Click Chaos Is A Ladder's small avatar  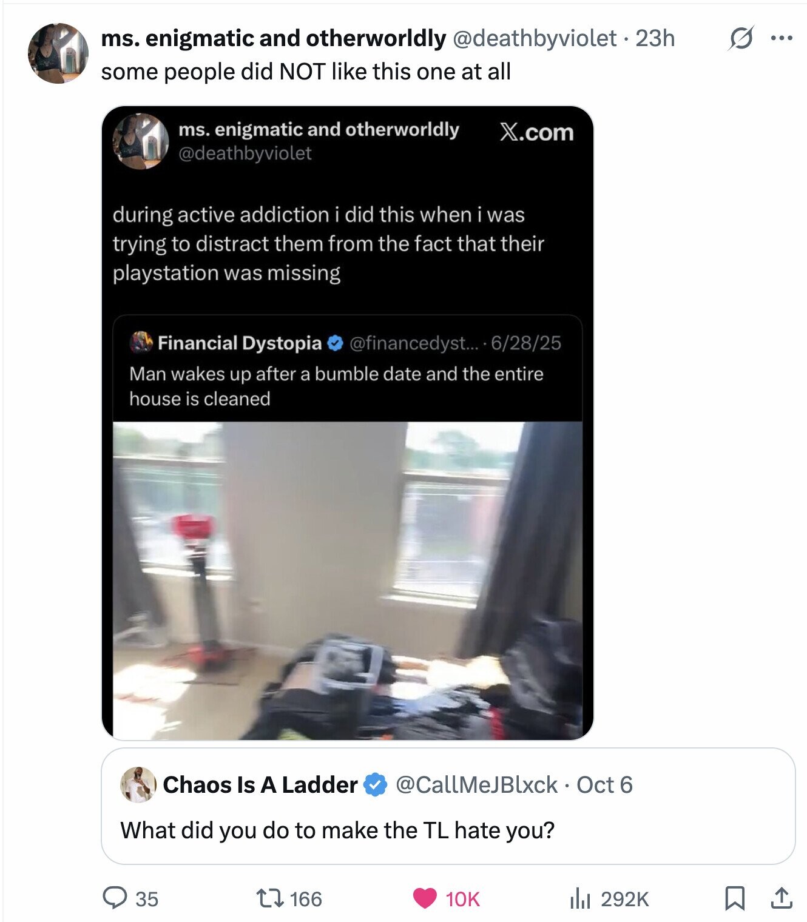click(x=138, y=784)
